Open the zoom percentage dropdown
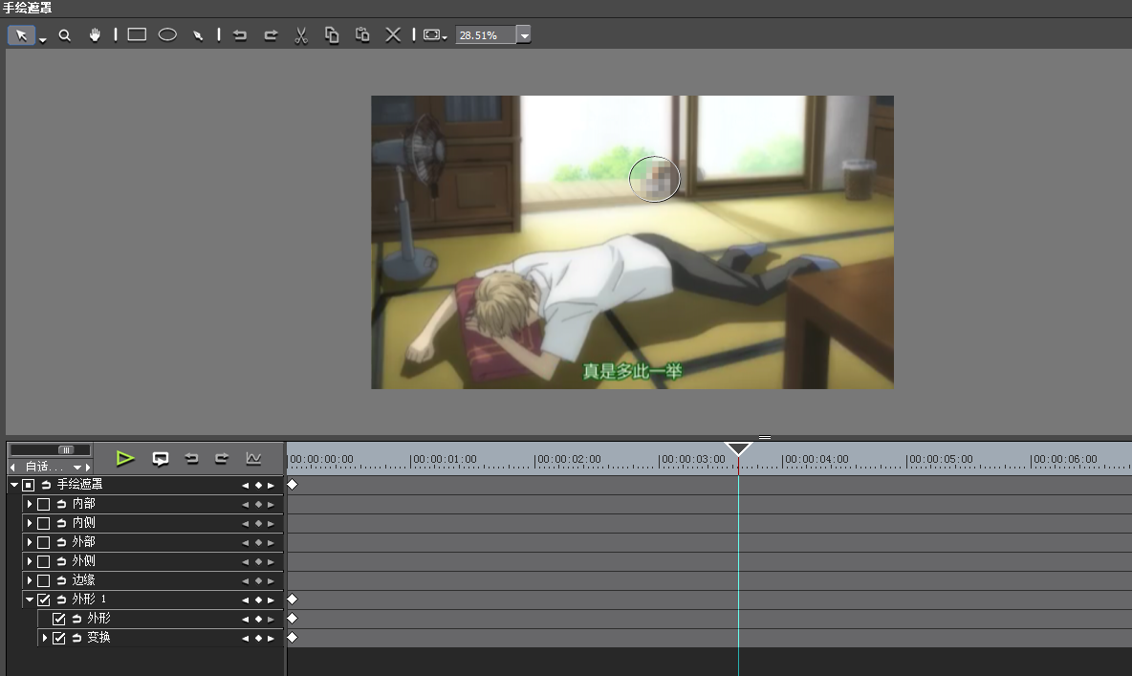Viewport: 1132px width, 676px height. [523, 35]
